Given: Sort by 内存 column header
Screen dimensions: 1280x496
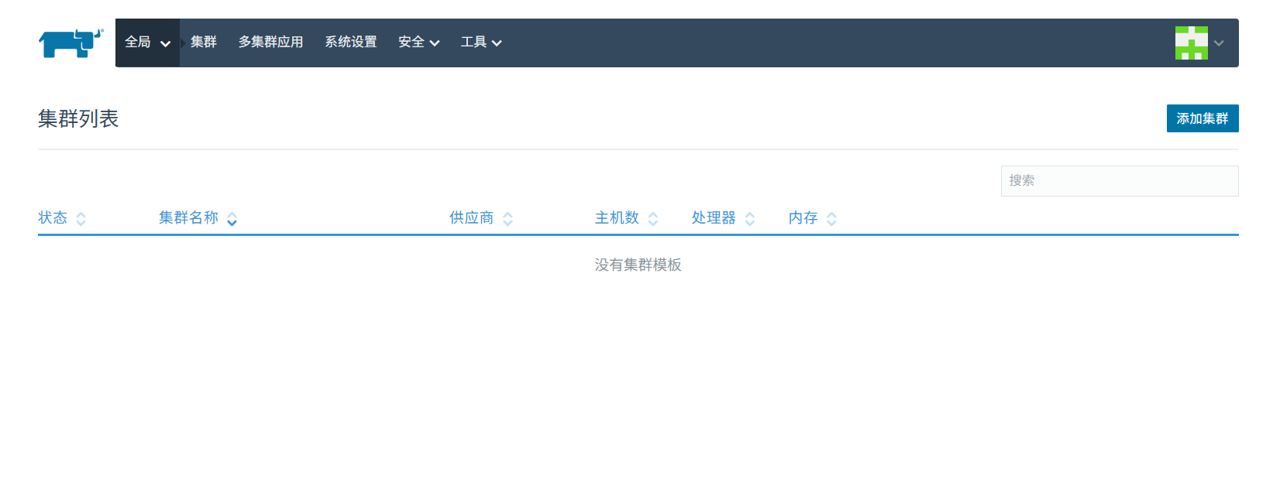Looking at the screenshot, I should coord(803,218).
